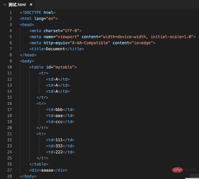Click the "mytable" id attribute value
This screenshot has height=179, width=199.
[x=65, y=67]
